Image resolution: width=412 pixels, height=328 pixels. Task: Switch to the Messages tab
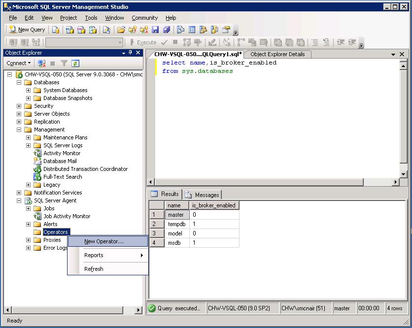tap(203, 195)
